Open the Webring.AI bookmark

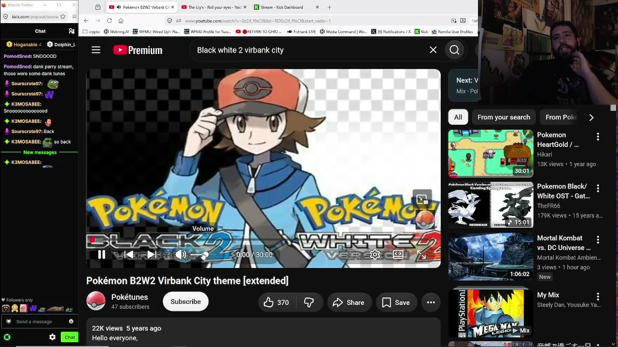116,32
